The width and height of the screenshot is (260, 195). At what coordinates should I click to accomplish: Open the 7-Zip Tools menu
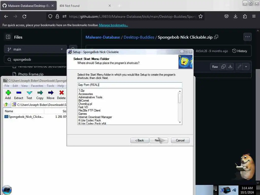click(51, 86)
